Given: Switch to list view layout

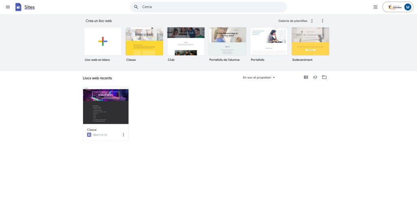Looking at the screenshot, I should pos(306,77).
